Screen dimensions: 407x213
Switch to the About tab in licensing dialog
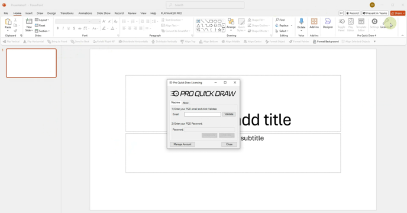click(x=186, y=103)
